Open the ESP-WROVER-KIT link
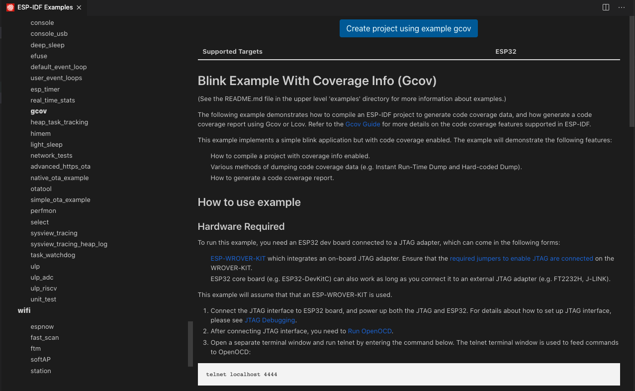The height and width of the screenshot is (391, 635). tap(238, 259)
